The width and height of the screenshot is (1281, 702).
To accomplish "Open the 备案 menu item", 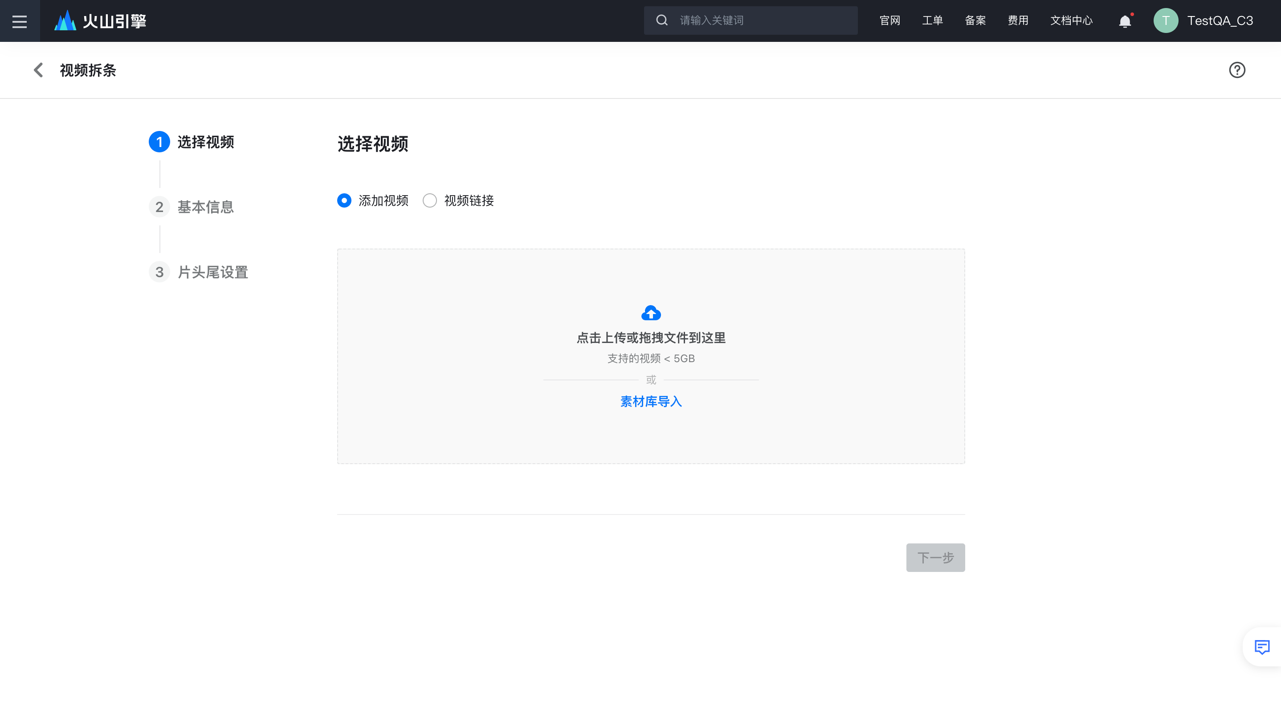I will [x=975, y=20].
